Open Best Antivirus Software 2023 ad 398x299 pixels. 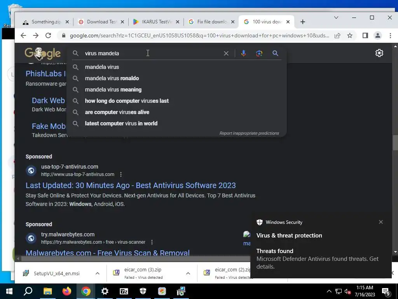pyautogui.click(x=131, y=185)
